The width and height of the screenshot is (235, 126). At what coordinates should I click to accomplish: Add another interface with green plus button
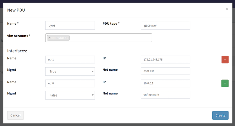[x=225, y=83]
